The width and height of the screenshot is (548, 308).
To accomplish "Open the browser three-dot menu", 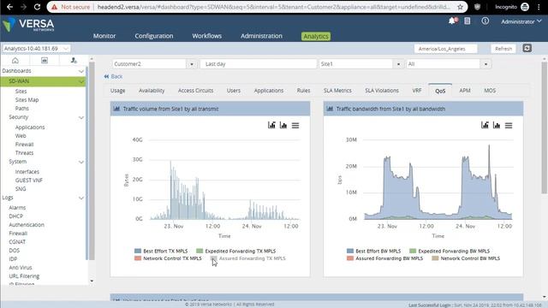I will 539,7.
